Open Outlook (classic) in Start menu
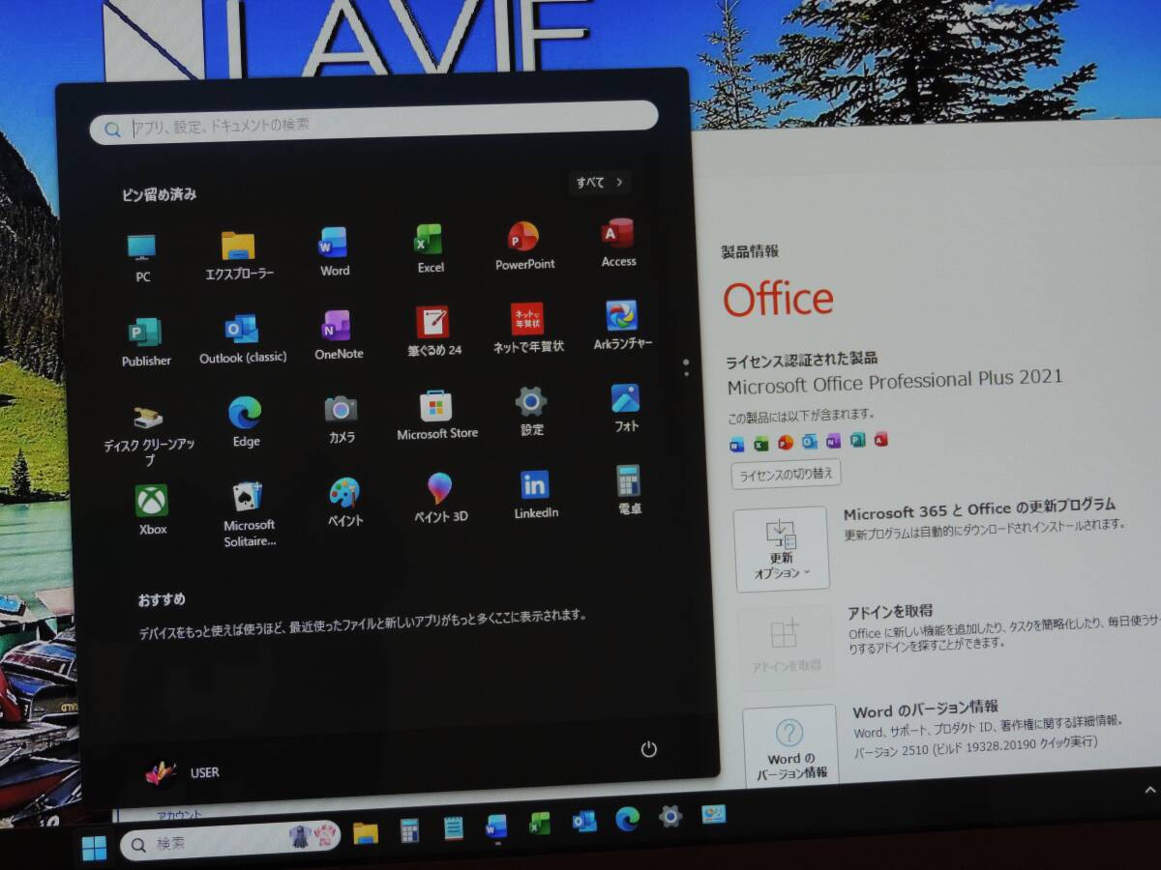 [243, 338]
